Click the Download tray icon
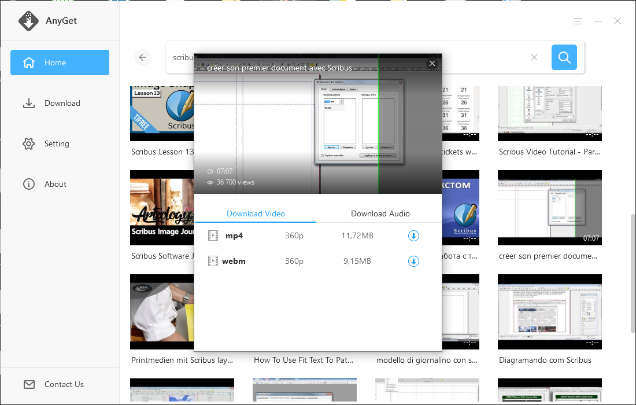The image size is (636, 405). point(29,104)
